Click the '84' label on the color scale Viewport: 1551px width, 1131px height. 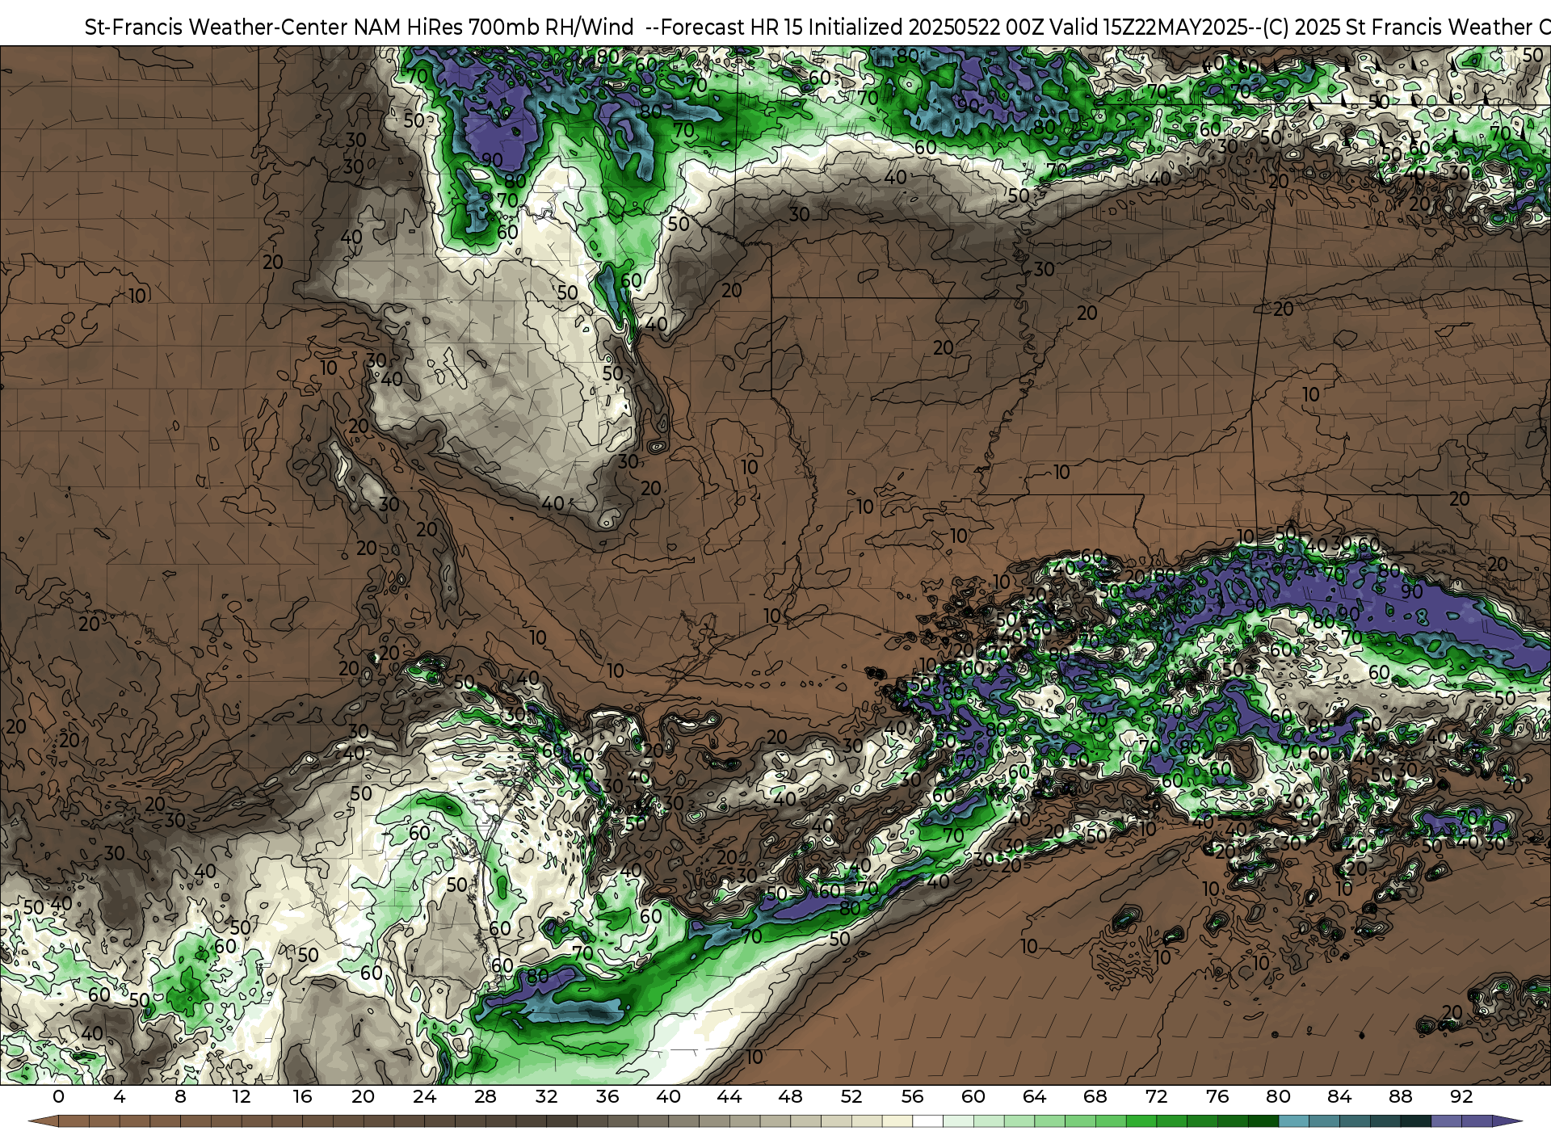coord(1339,1096)
